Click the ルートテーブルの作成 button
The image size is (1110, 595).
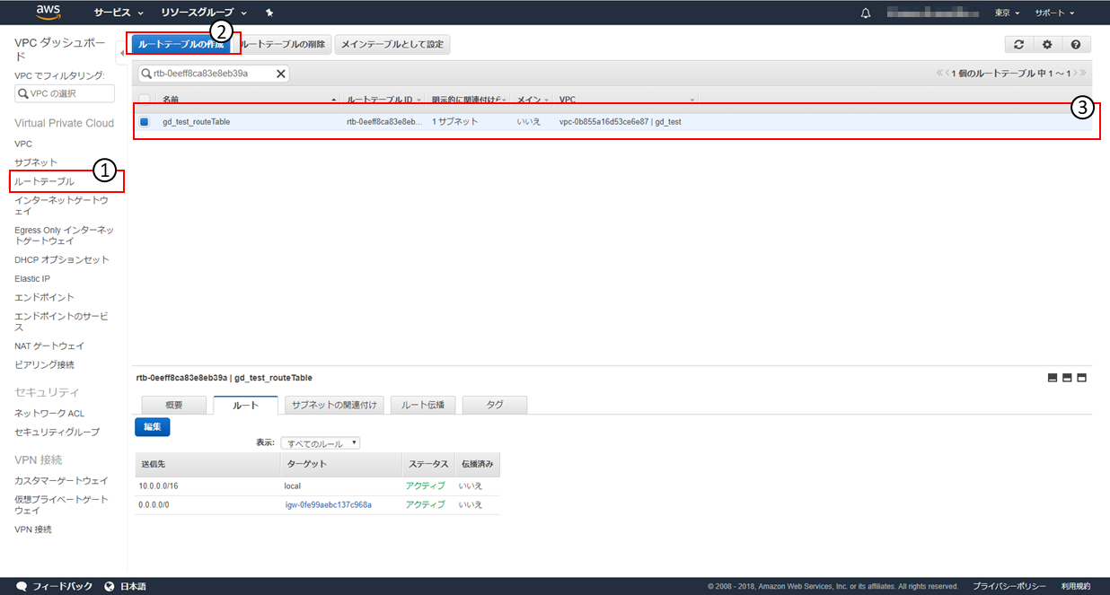point(181,44)
